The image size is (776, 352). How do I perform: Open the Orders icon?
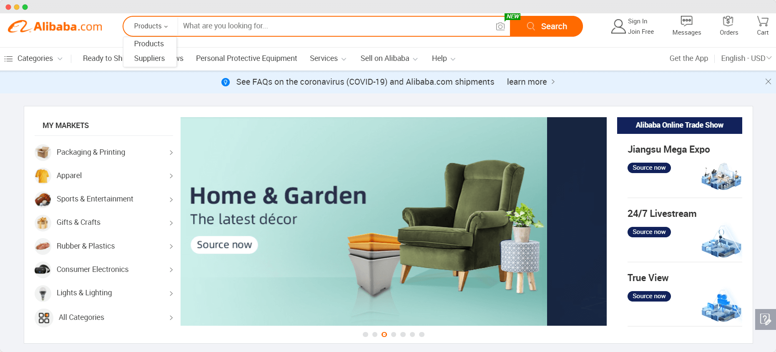coord(728,21)
